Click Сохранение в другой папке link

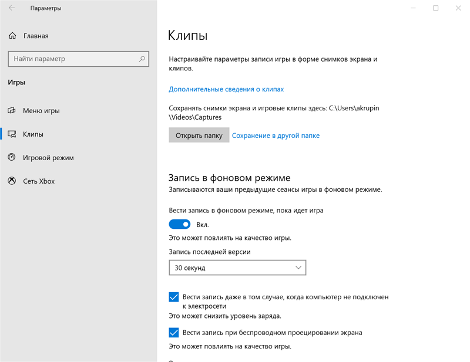click(276, 136)
